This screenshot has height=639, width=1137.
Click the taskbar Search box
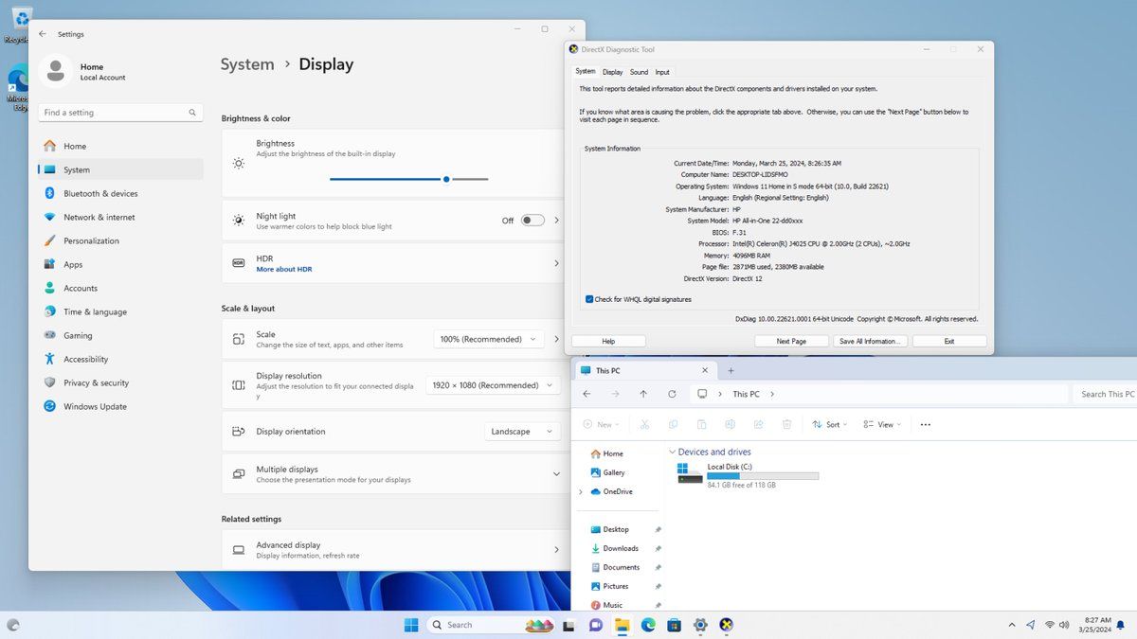click(490, 625)
